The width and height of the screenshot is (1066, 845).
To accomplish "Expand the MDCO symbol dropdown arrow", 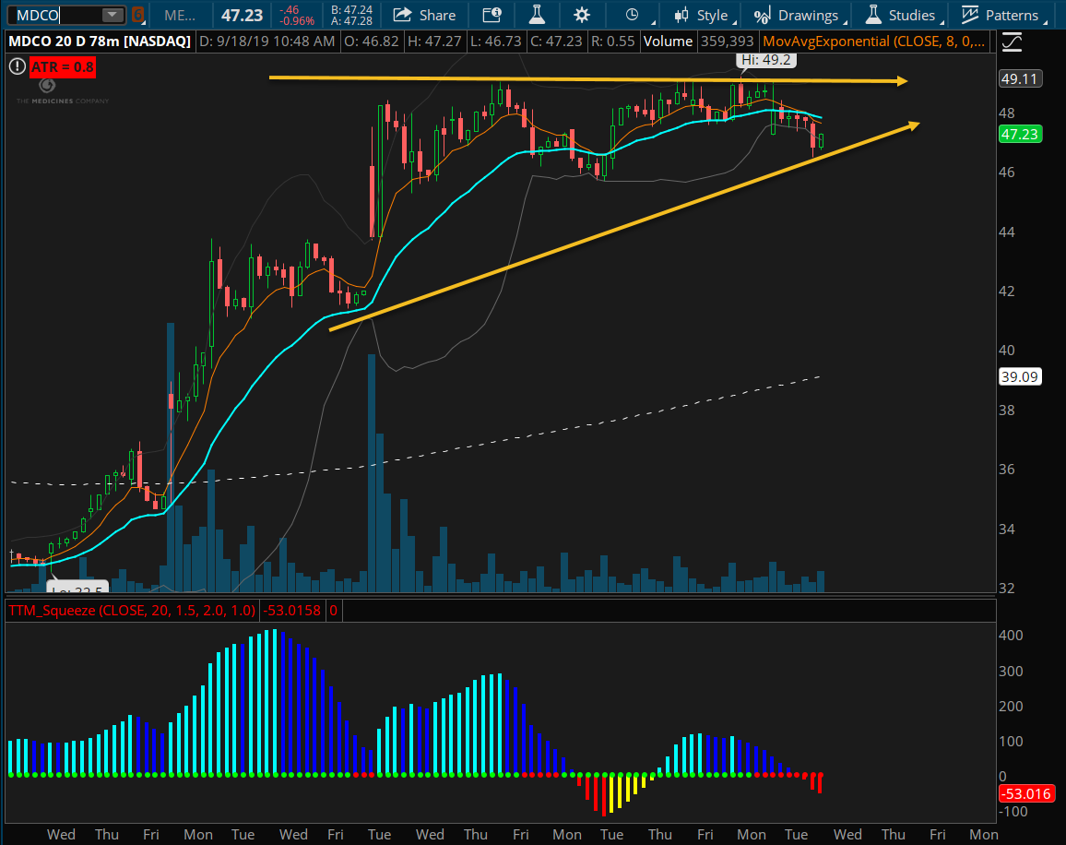I will (x=112, y=15).
